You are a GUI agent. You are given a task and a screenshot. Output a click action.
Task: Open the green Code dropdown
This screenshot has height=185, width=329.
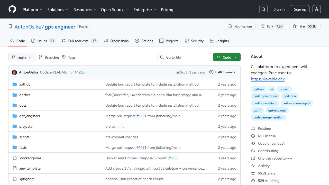coord(227,57)
